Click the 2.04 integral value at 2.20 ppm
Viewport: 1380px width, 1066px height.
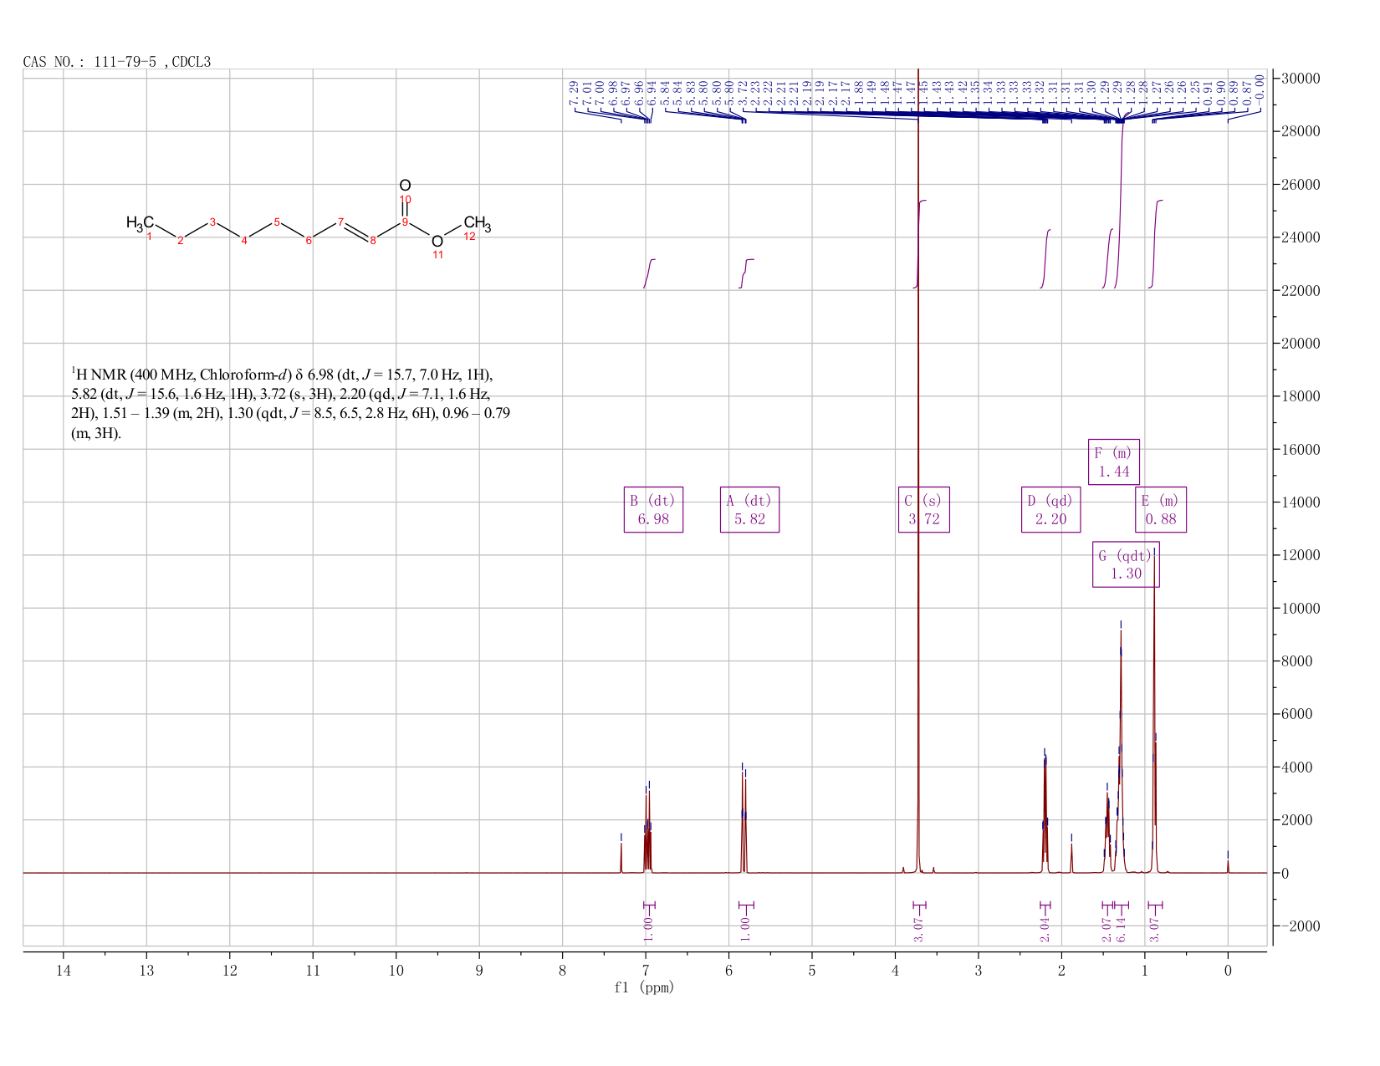point(1045,929)
